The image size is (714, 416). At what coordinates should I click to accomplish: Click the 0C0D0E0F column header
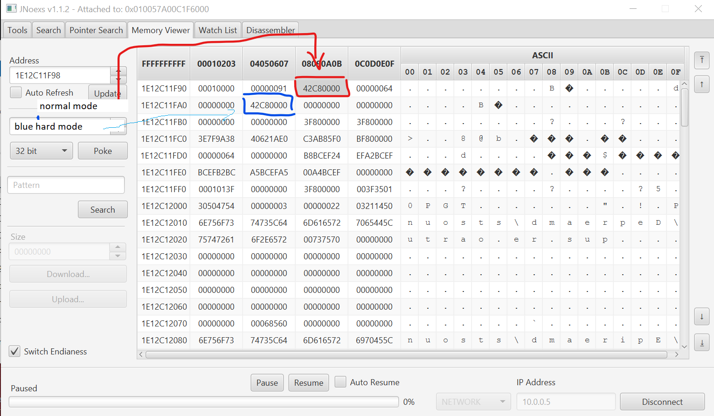pyautogui.click(x=374, y=63)
